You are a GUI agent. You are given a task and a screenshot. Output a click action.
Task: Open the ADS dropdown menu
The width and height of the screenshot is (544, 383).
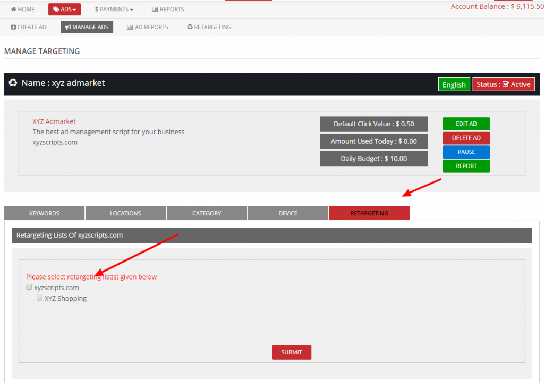(64, 9)
